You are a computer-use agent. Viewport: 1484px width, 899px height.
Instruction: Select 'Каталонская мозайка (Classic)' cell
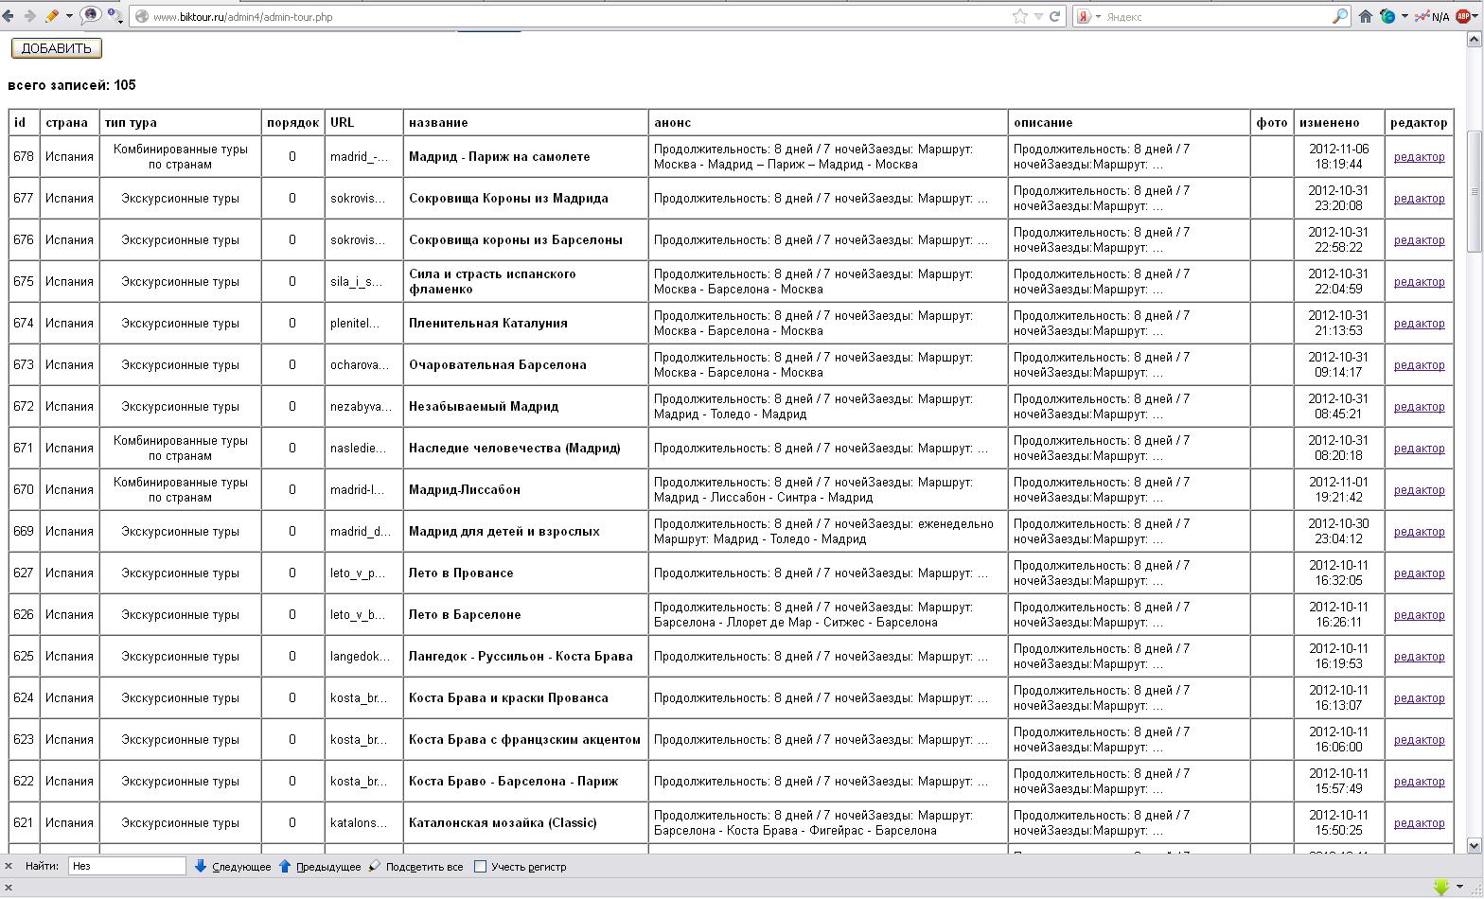coord(525,823)
